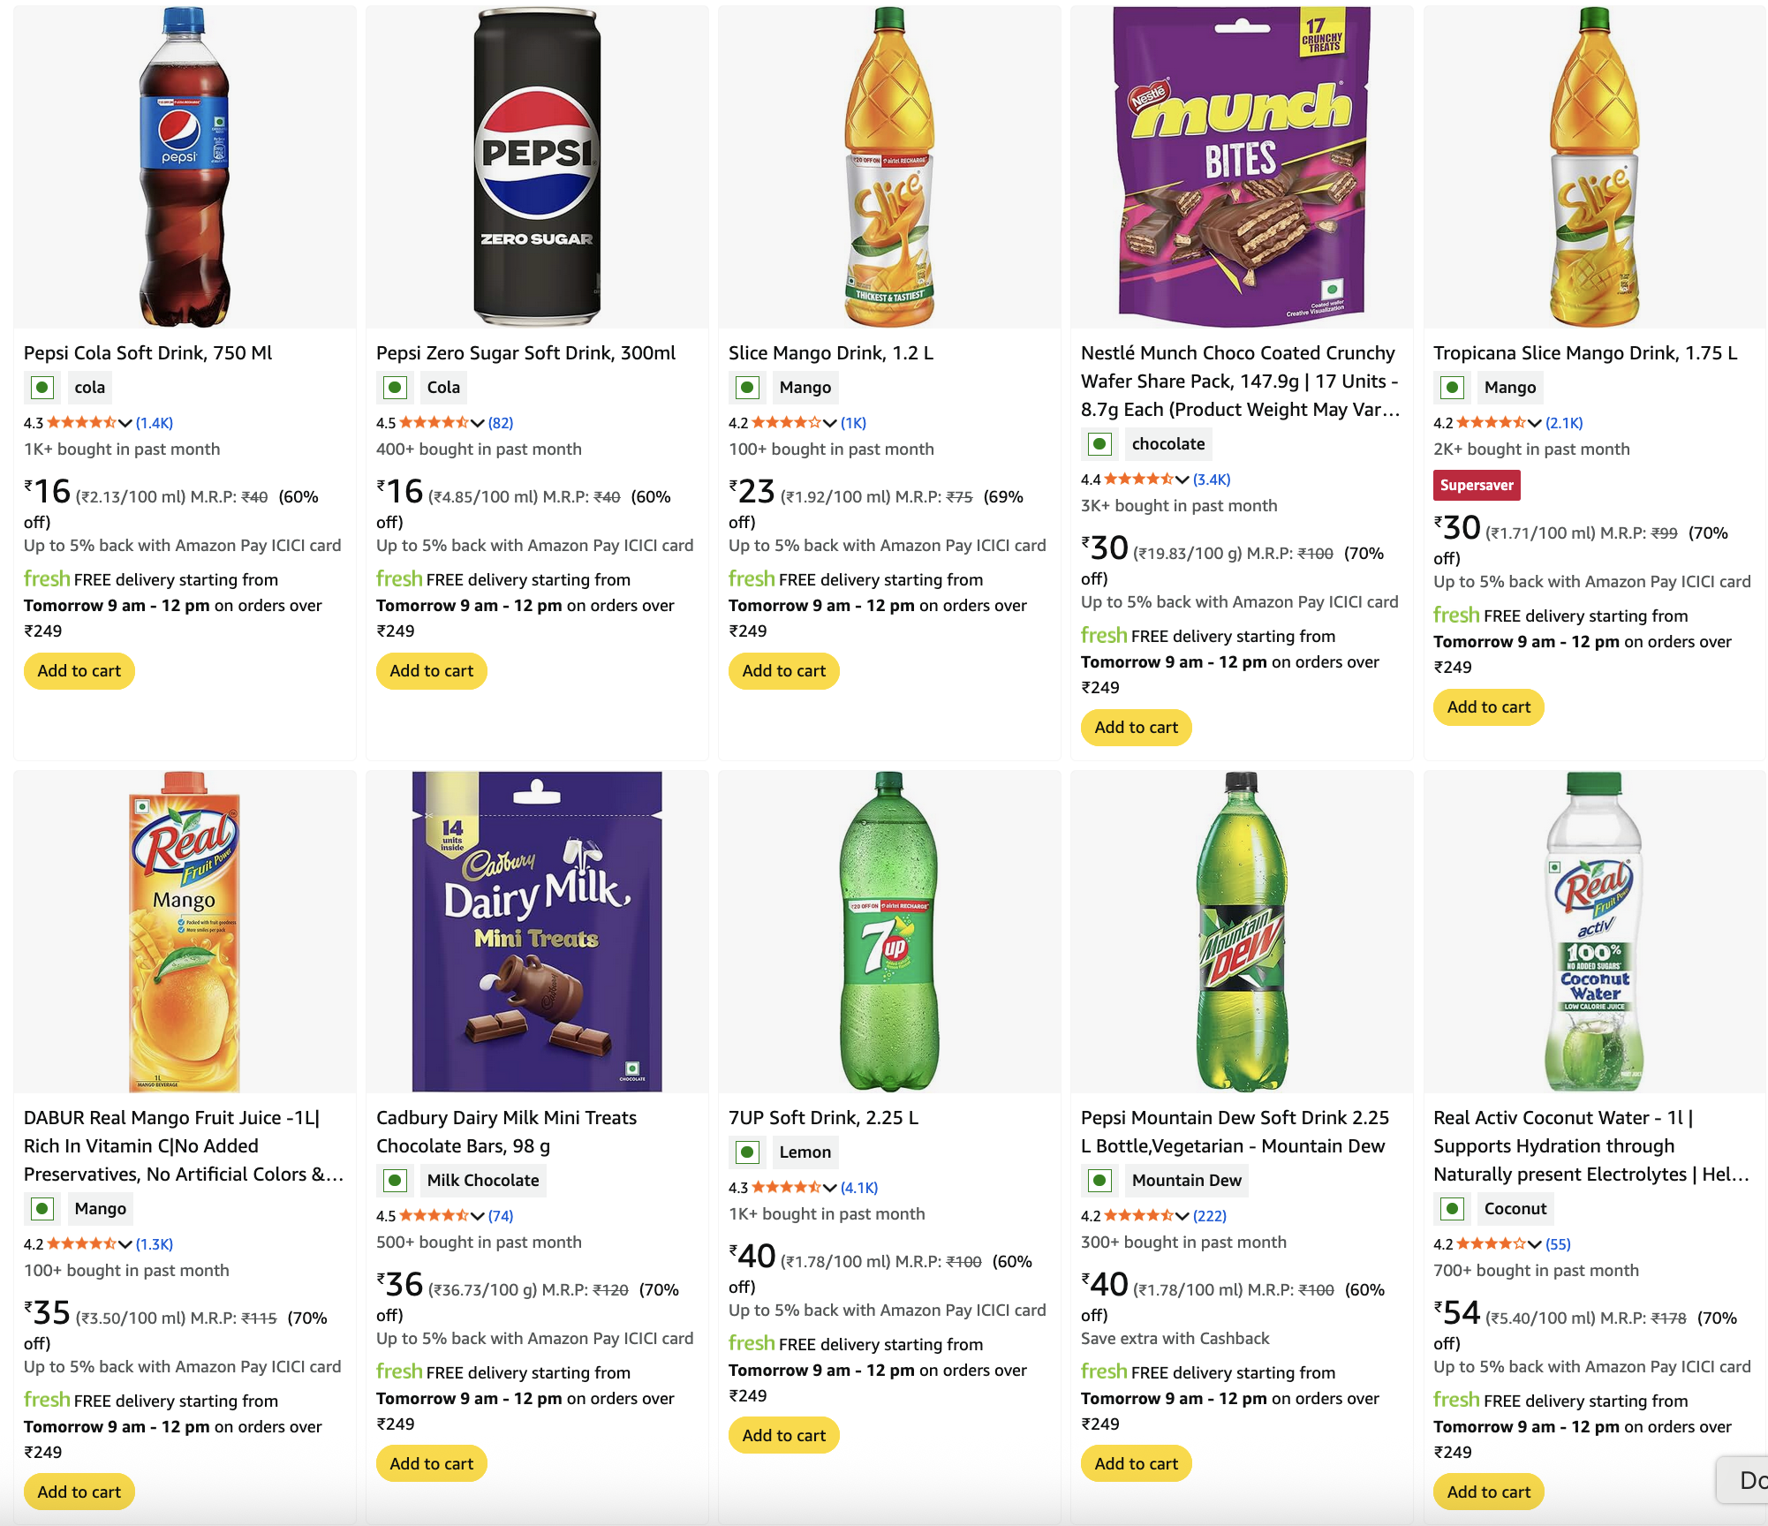The image size is (1768, 1526).
Task: Open the Tropicana Slice Mango Drink title link
Action: click(1584, 353)
